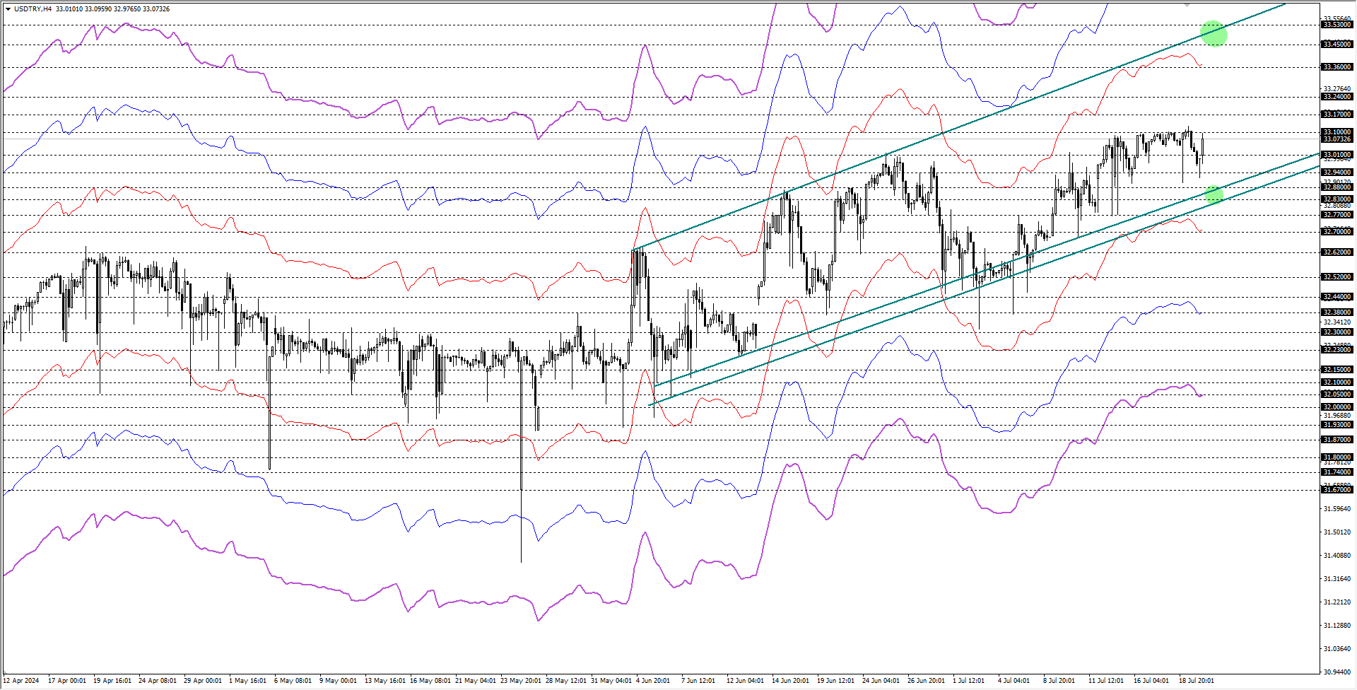Screen dimensions: 1357x690
Task: Click the 32.94000 price level label
Action: (1337, 172)
